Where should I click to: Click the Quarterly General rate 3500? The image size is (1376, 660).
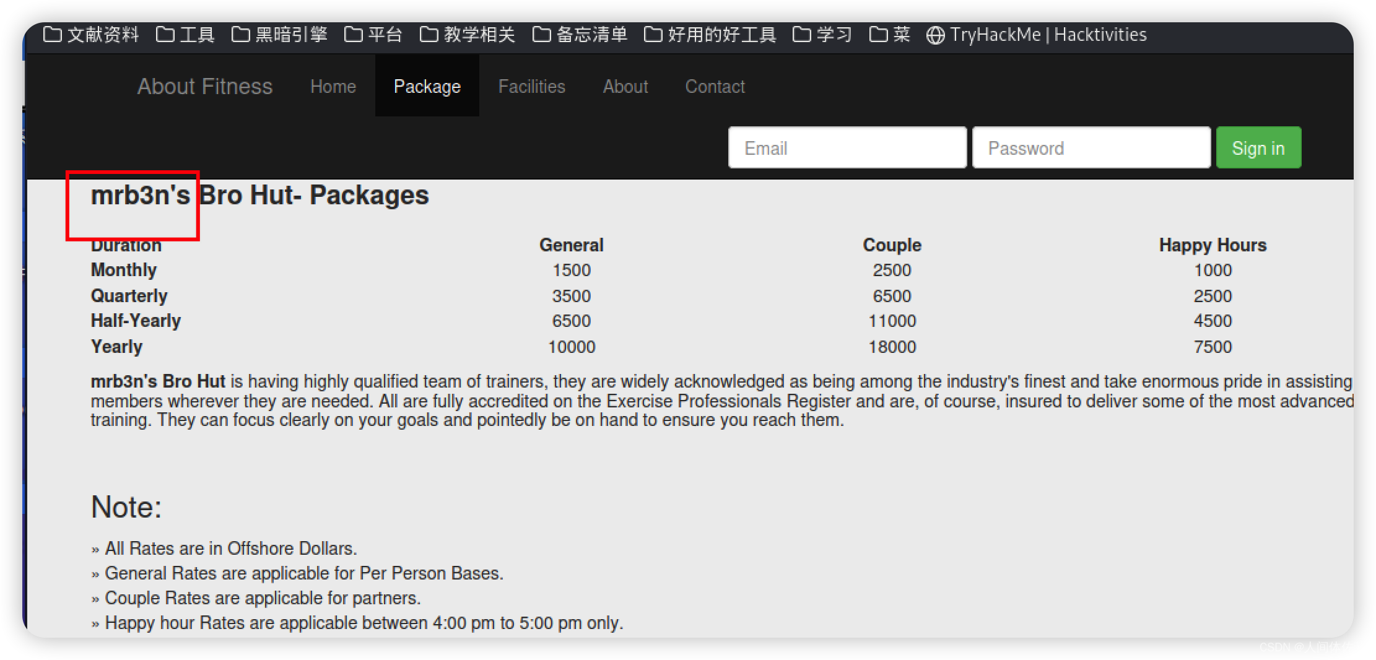572,296
